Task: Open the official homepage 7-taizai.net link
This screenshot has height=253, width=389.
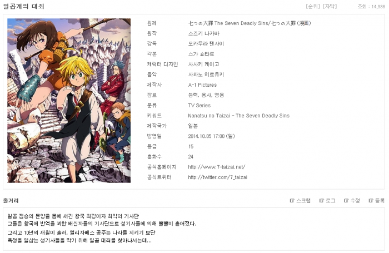Action: (217, 167)
